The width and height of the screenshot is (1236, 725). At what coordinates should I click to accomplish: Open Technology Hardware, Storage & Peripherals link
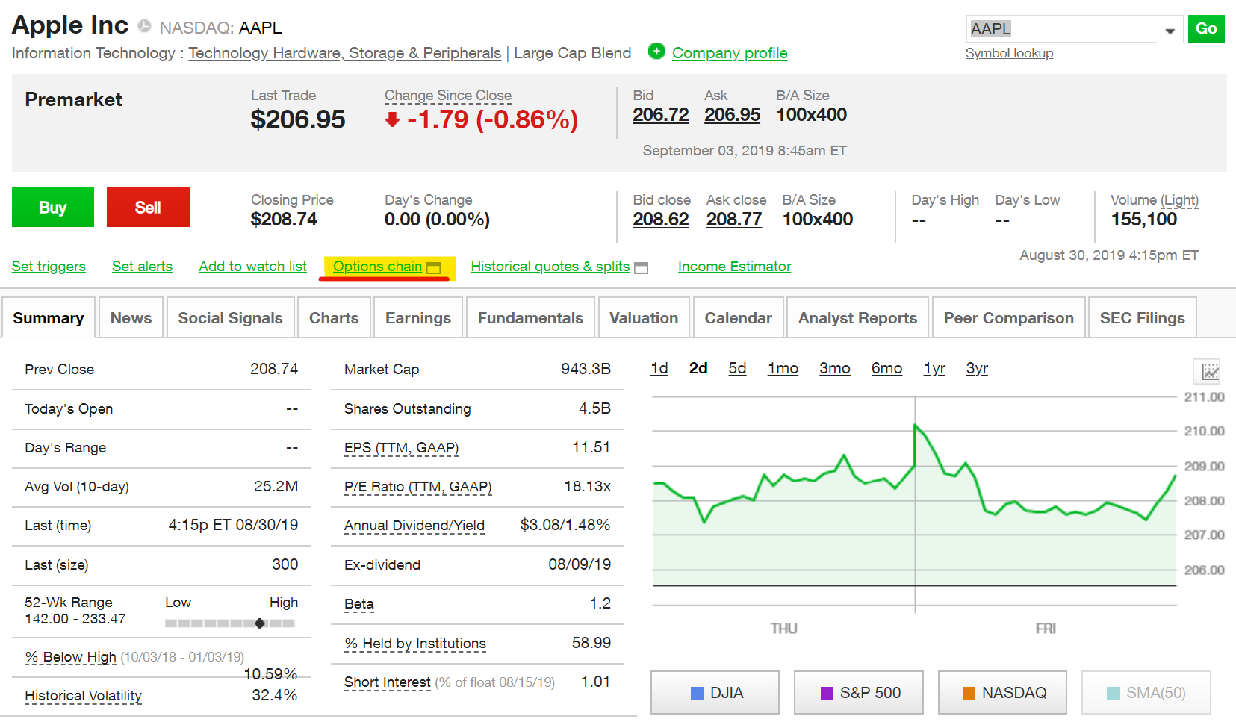tap(344, 53)
